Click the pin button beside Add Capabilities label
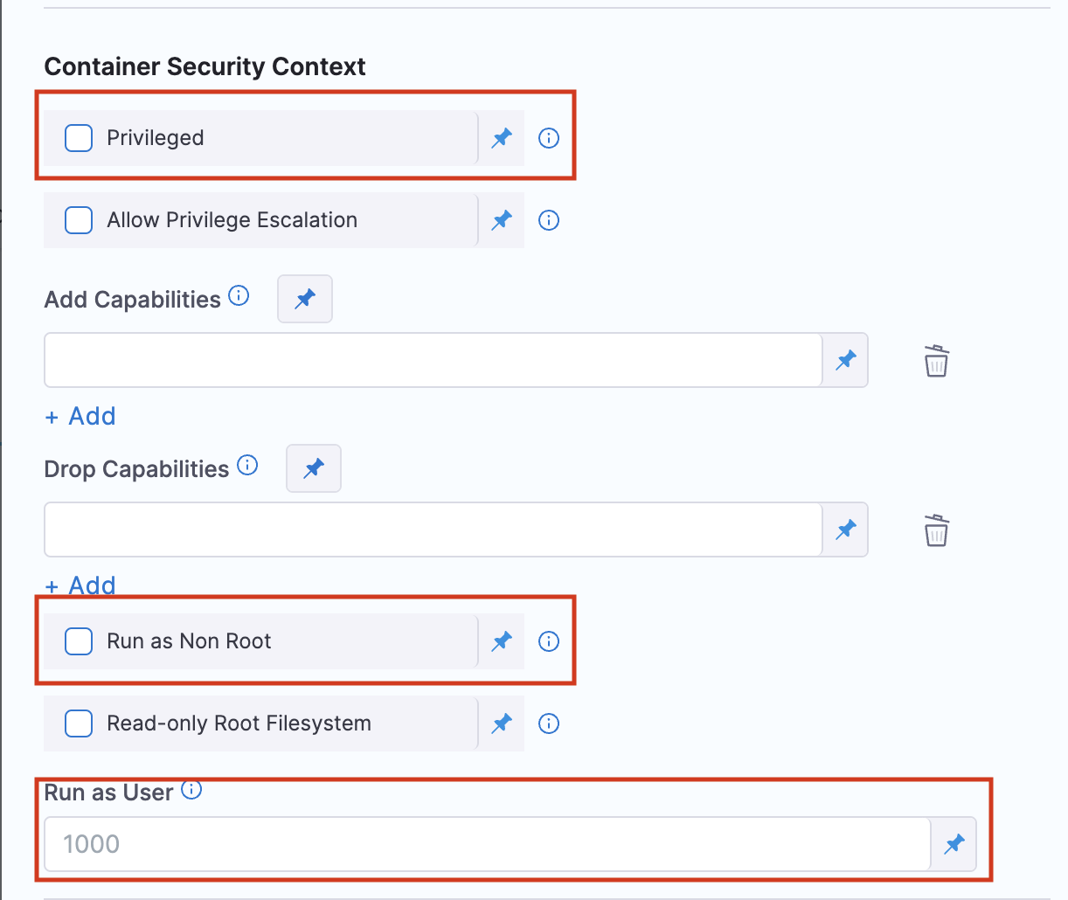This screenshot has height=900, width=1068. click(305, 299)
